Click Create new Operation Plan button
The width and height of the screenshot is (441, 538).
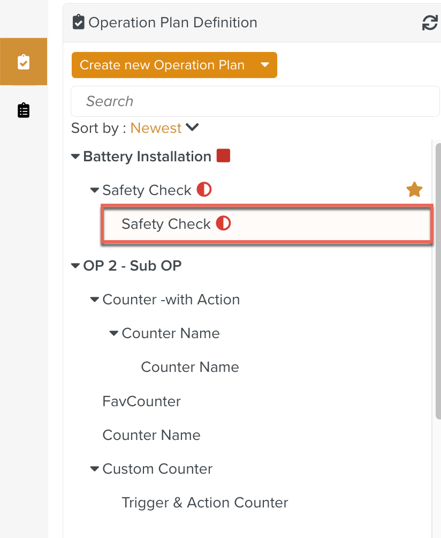[162, 65]
